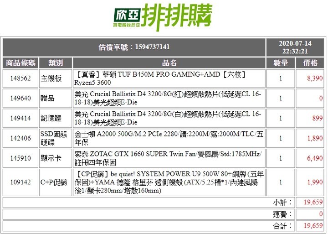Click quantity 1 in 主機板 row
Image resolution: width=328 pixels, height=234 pixels.
281,78
